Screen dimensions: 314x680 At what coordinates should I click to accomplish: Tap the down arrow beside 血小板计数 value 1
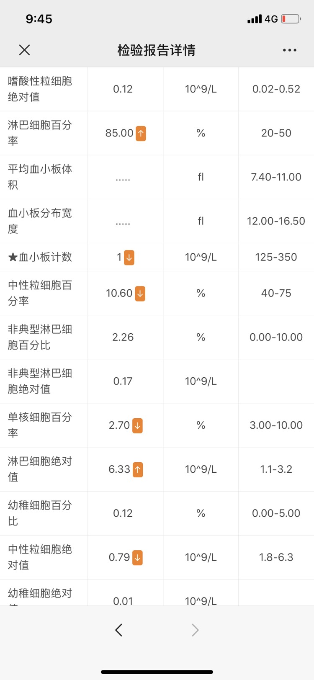[129, 257]
